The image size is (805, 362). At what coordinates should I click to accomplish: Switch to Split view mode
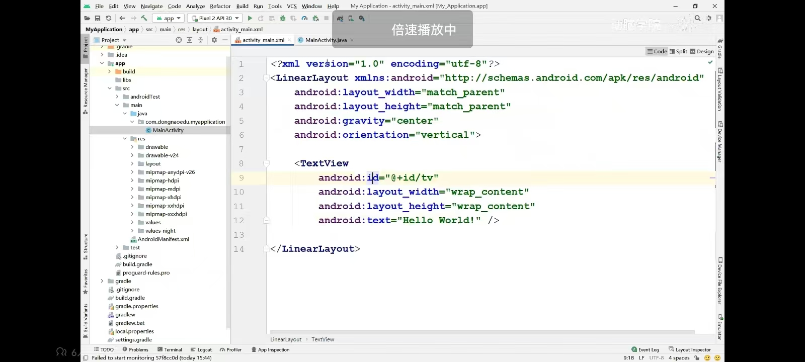tap(678, 51)
